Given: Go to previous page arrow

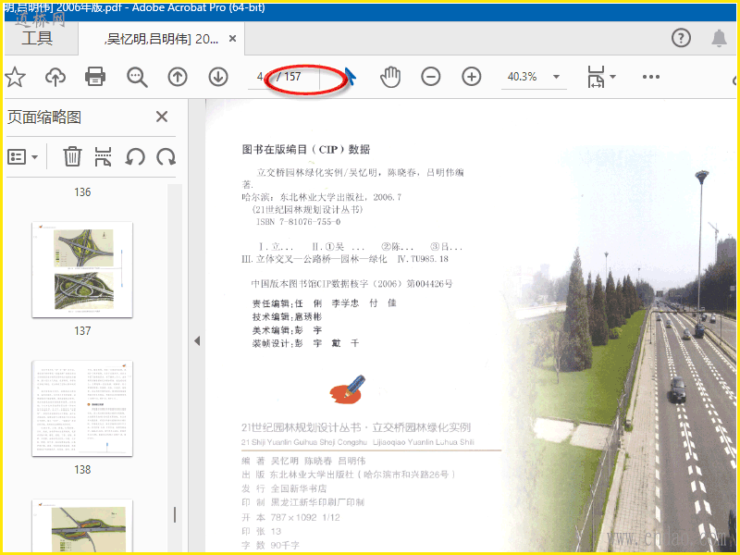Looking at the screenshot, I should coord(178,77).
